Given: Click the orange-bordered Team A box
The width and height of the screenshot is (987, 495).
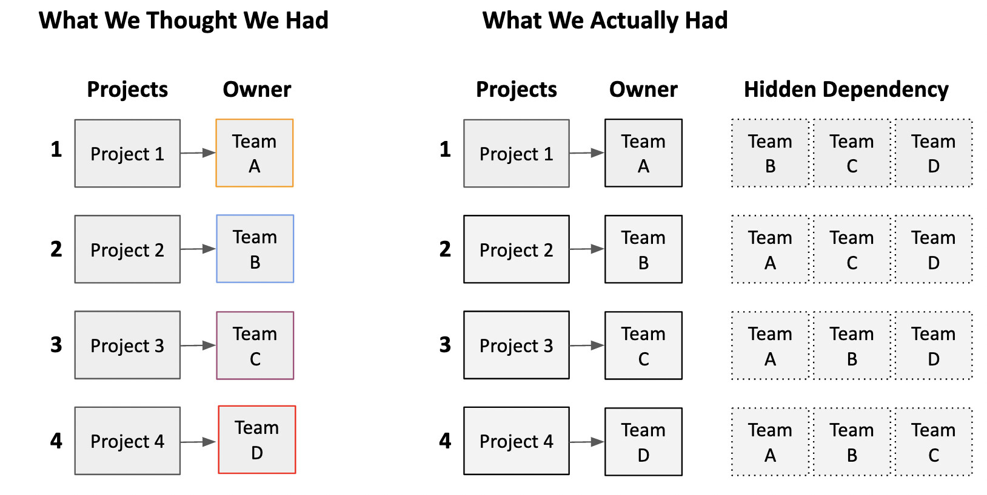Looking at the screenshot, I should click(x=255, y=153).
